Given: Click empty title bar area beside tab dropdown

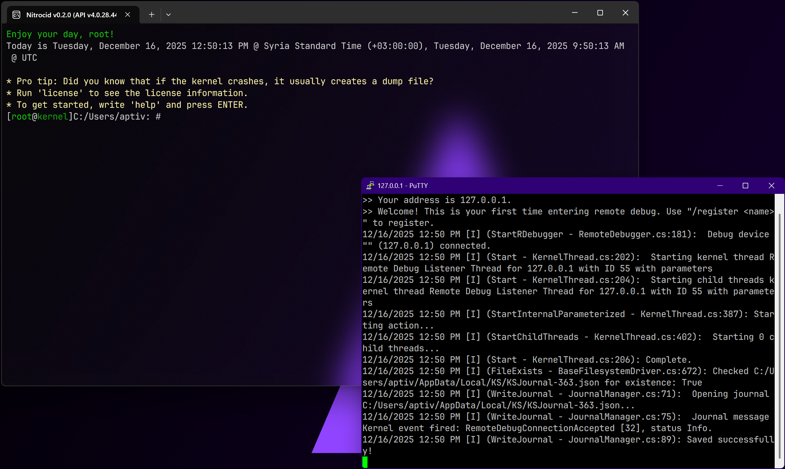Looking at the screenshot, I should click(x=368, y=14).
